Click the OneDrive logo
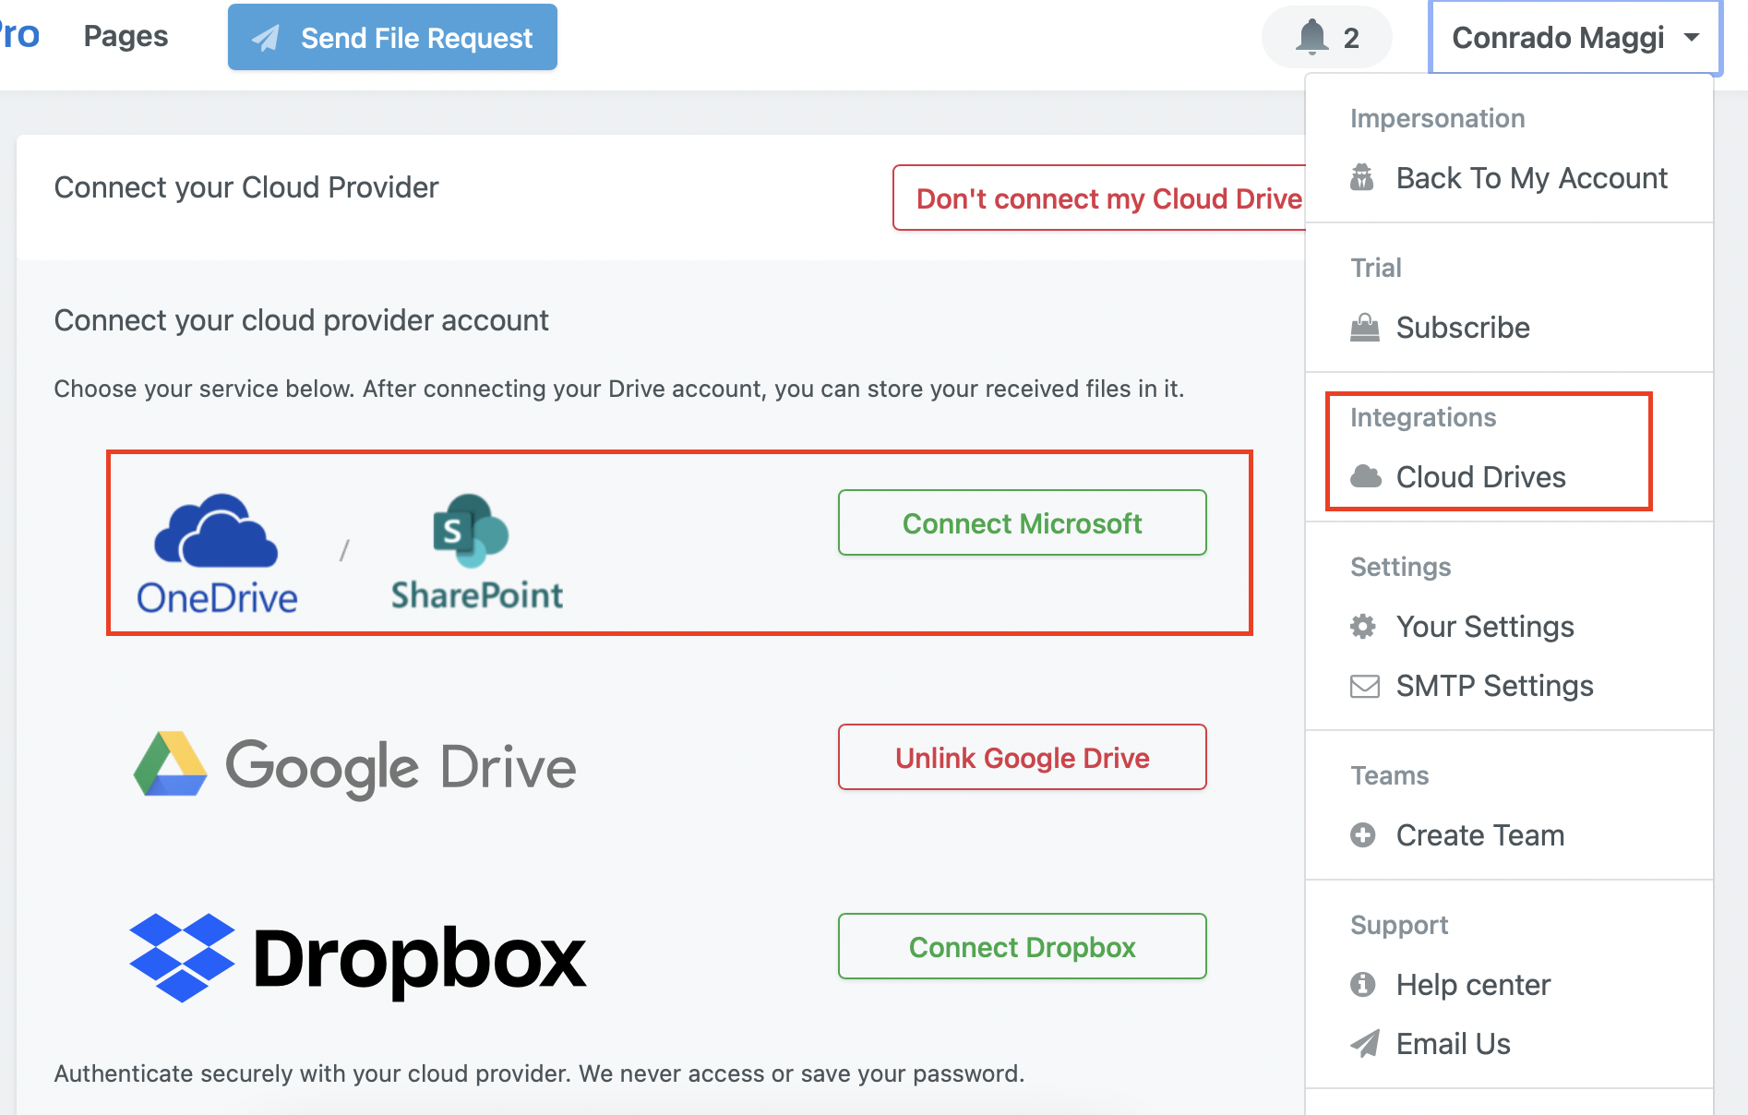 click(217, 553)
